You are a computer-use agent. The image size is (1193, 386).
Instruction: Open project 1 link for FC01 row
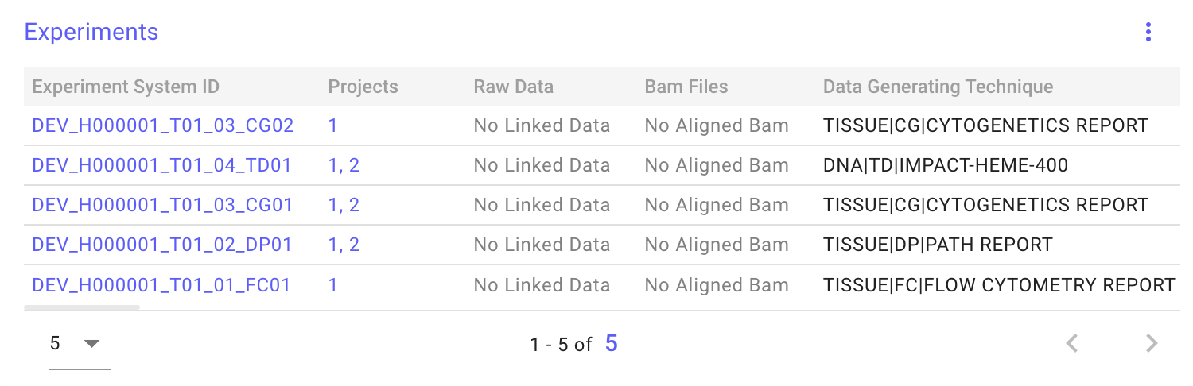pos(332,284)
